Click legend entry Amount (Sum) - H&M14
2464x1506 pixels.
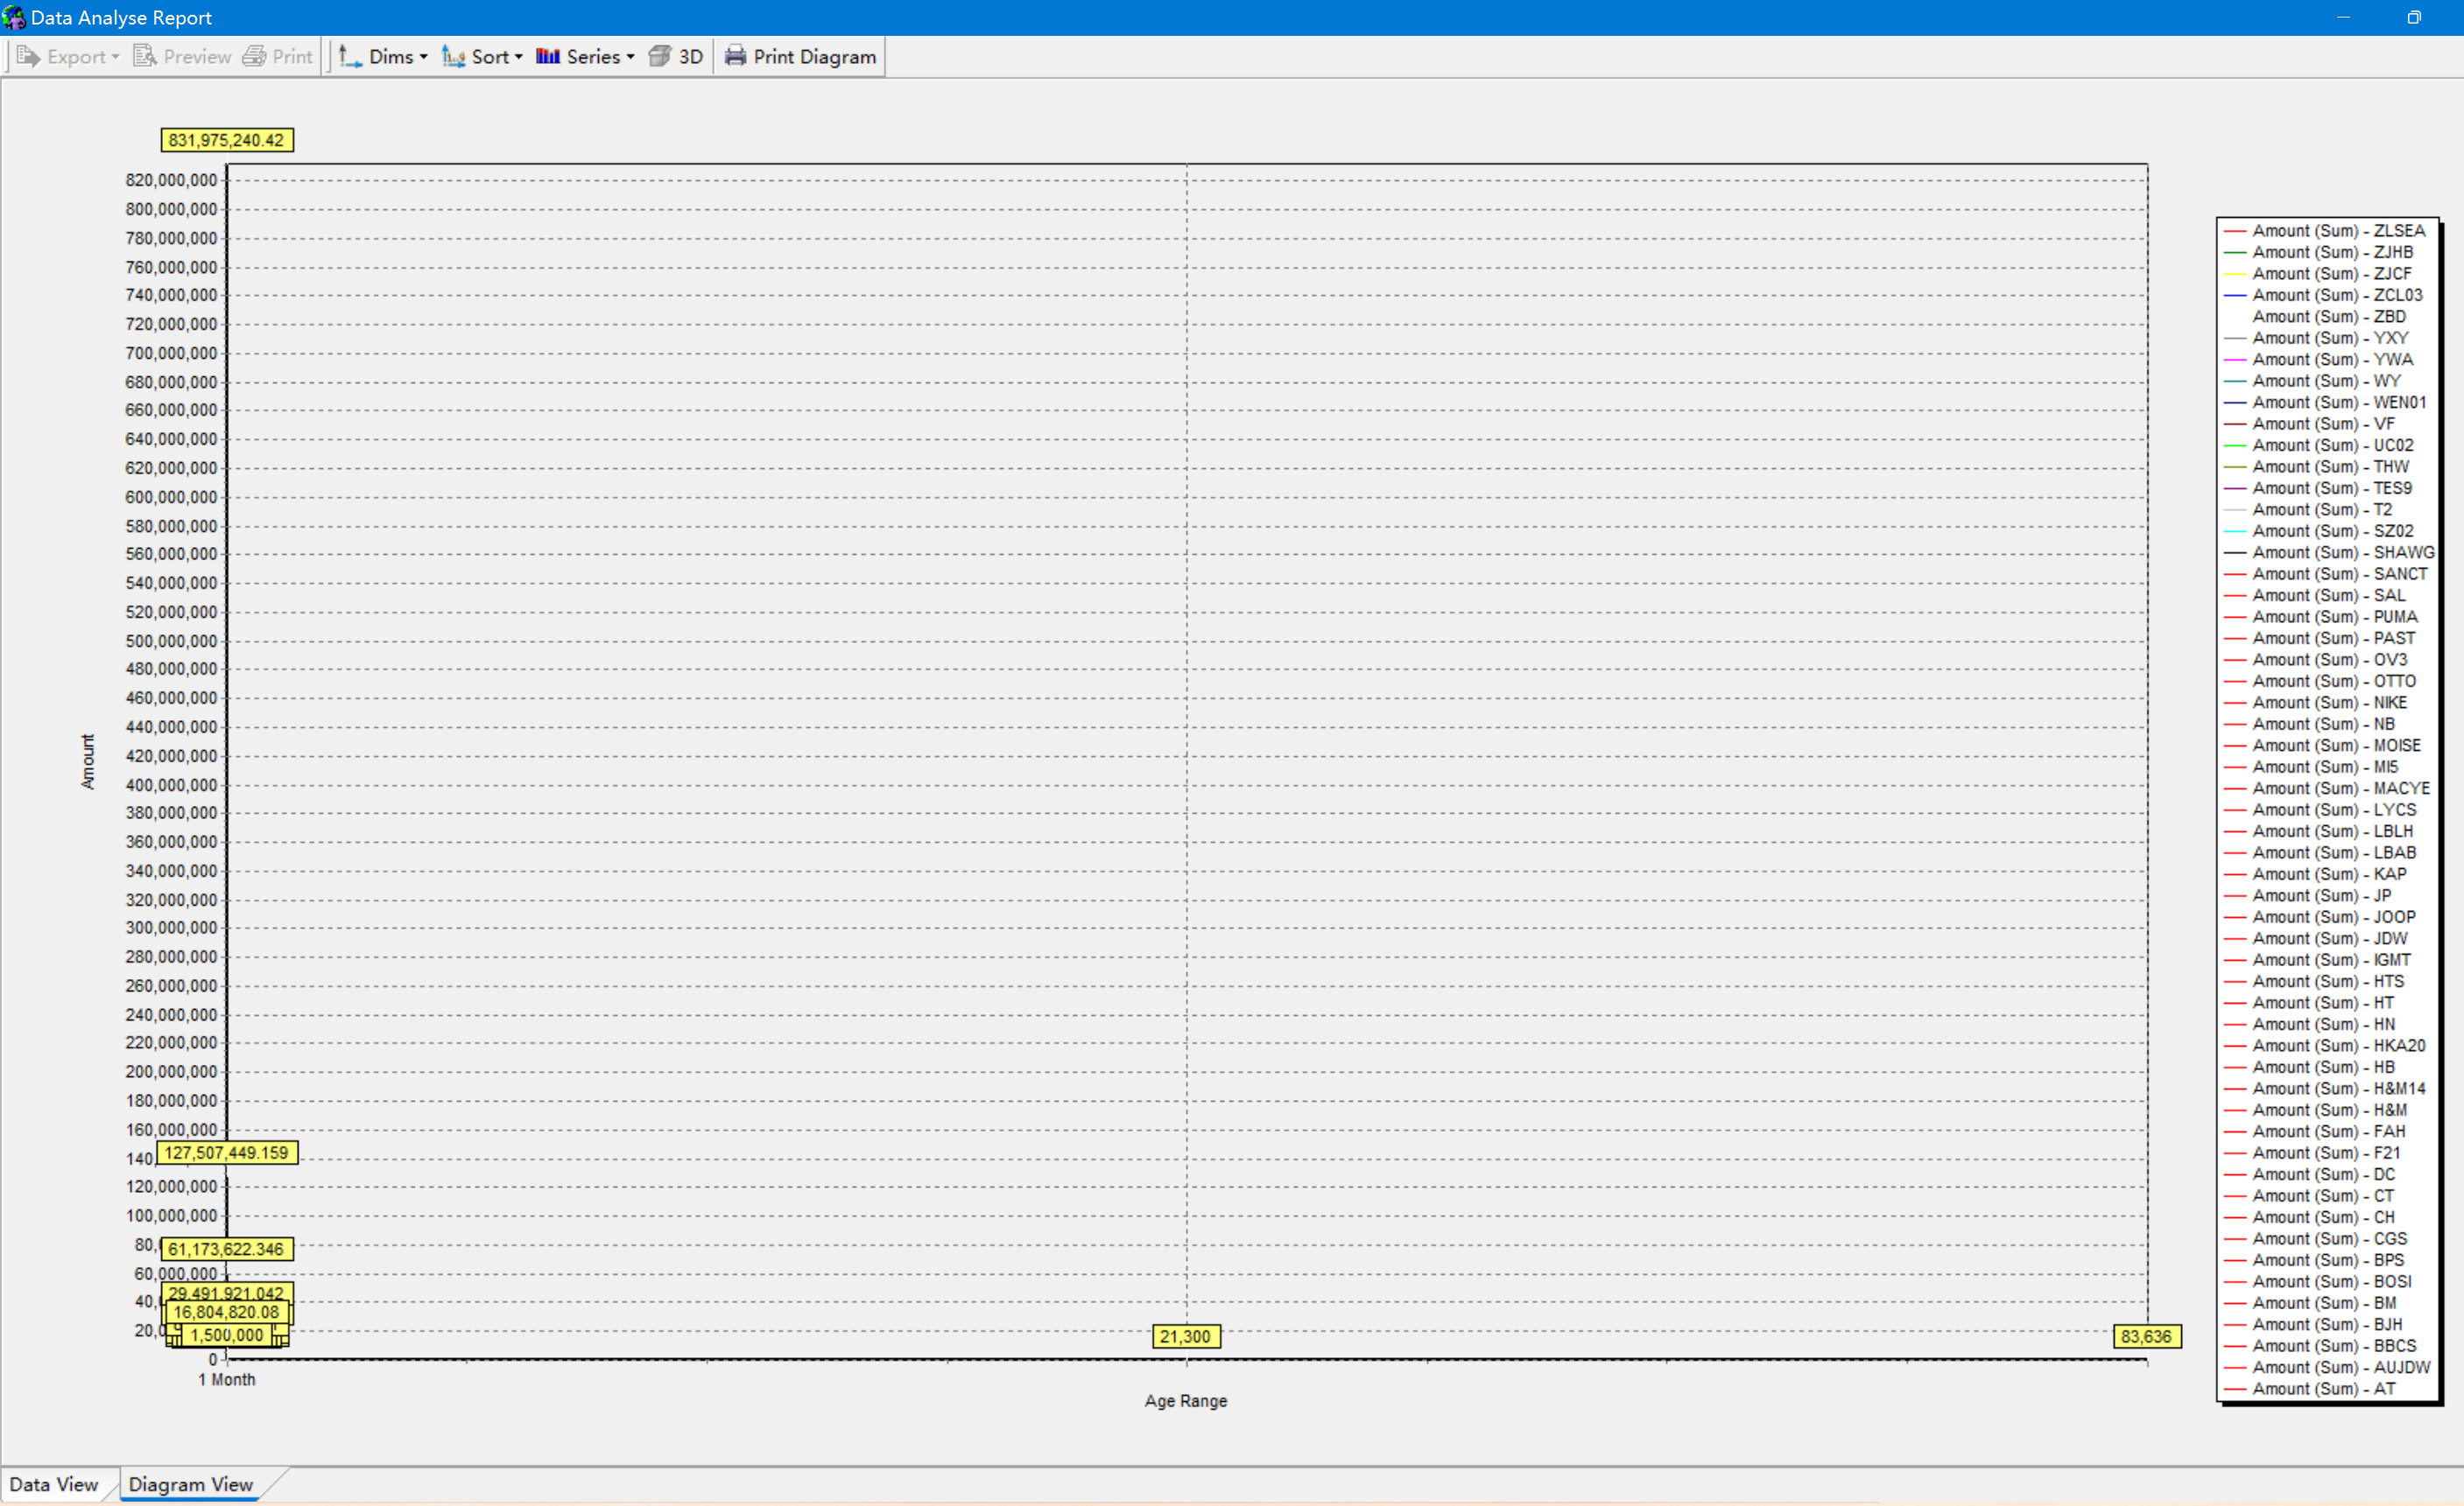point(2325,1089)
